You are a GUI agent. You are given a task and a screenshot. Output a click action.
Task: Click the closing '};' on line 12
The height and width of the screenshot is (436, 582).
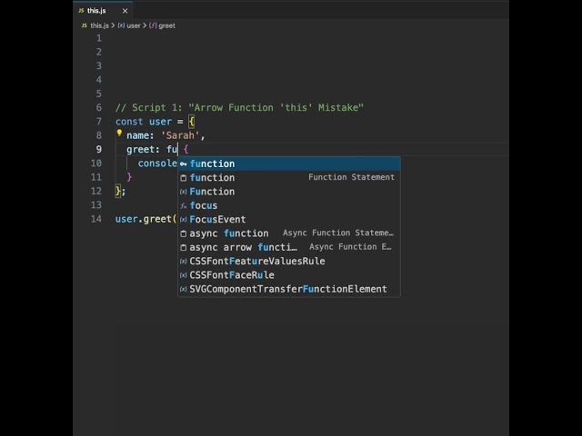[x=121, y=192]
